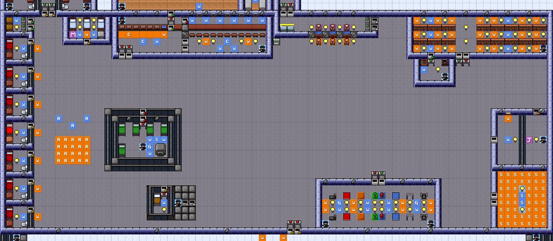
Task: Click the light bulb in the small office
Action: point(438,69)
